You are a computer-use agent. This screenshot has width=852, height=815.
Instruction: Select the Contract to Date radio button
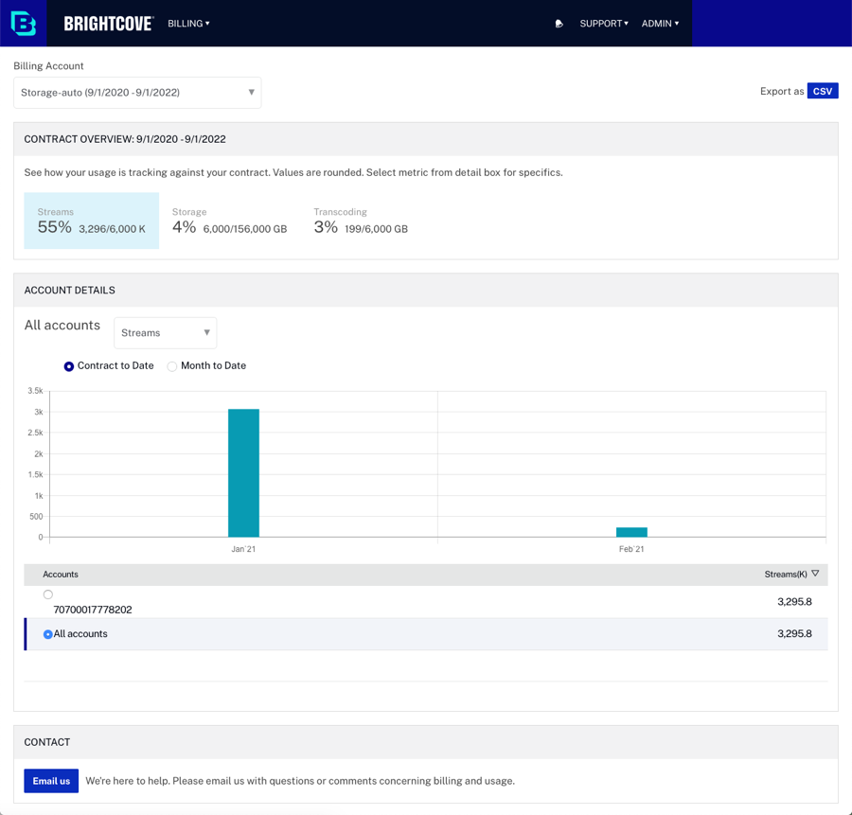[x=69, y=366]
